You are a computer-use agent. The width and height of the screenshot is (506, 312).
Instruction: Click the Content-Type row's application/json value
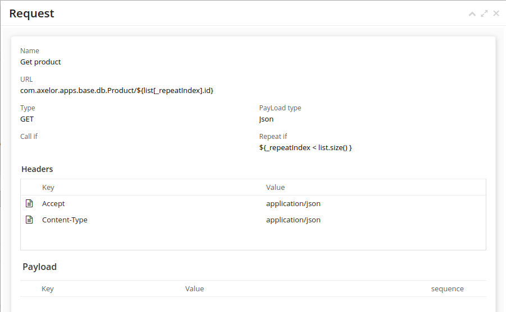click(x=293, y=220)
